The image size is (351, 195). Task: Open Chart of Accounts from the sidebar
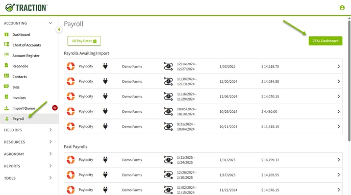[x=27, y=45]
